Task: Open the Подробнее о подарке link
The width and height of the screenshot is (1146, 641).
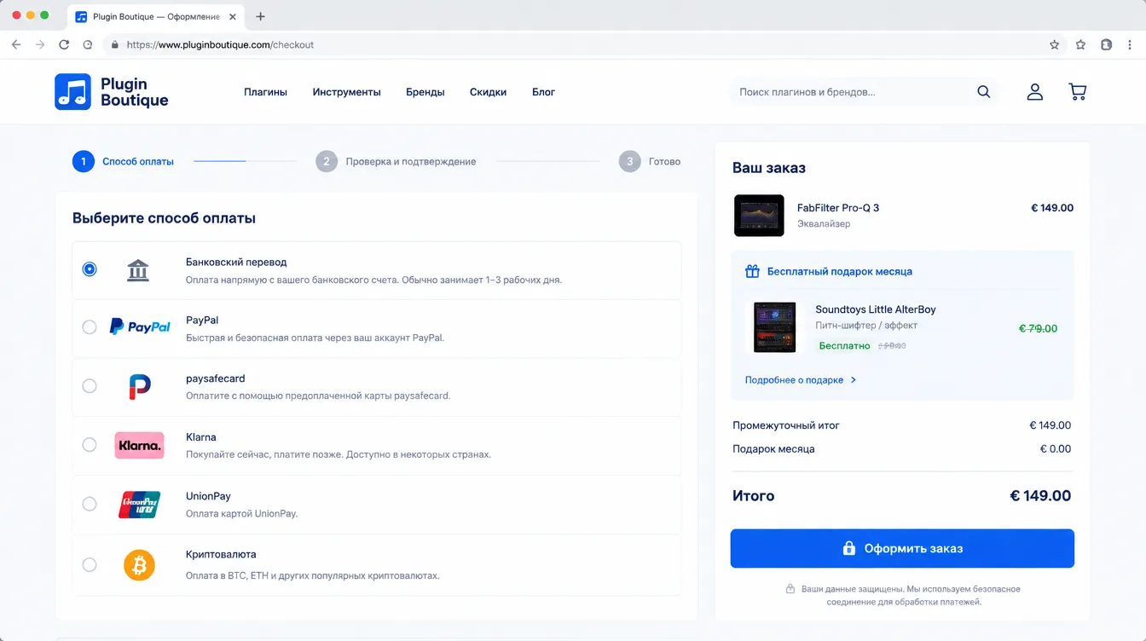Action: coord(794,380)
